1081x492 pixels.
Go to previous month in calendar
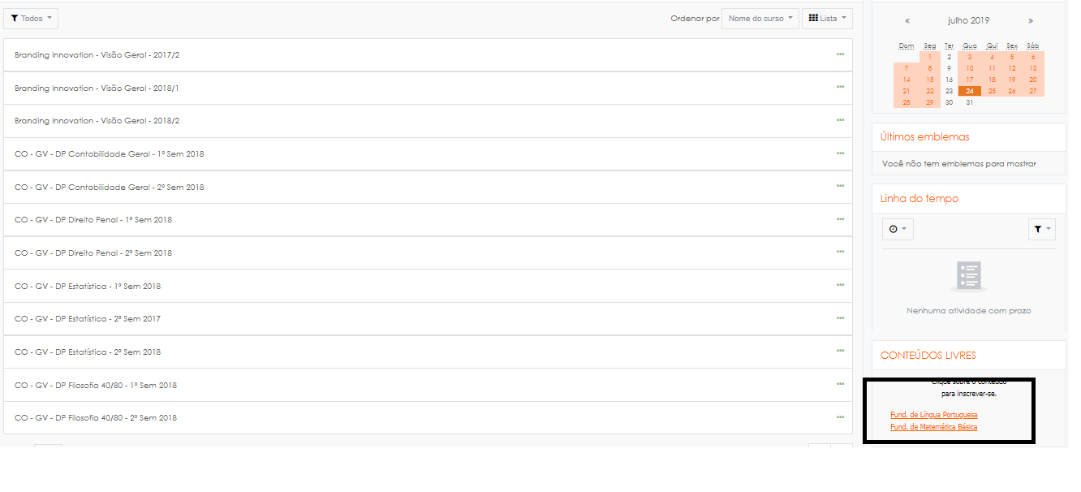pos(907,21)
